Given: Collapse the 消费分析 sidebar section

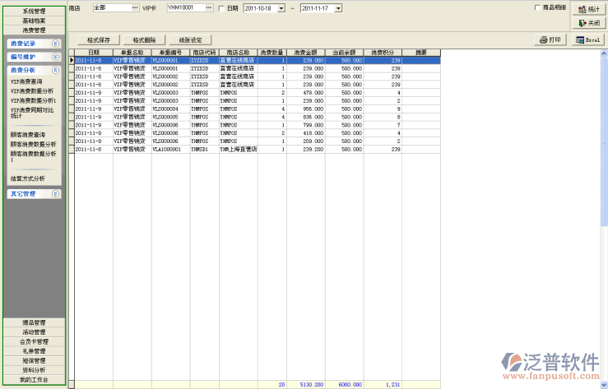Looking at the screenshot, I should click(55, 71).
